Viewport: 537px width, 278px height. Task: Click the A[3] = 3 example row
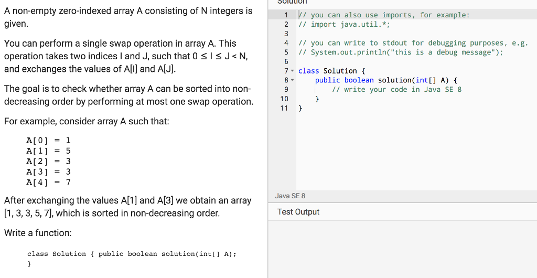[49, 172]
